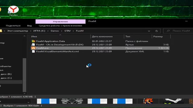Screen dimensions: 193x108
Task: Open the Вид ribbon tab
Action: [x=29, y=25]
